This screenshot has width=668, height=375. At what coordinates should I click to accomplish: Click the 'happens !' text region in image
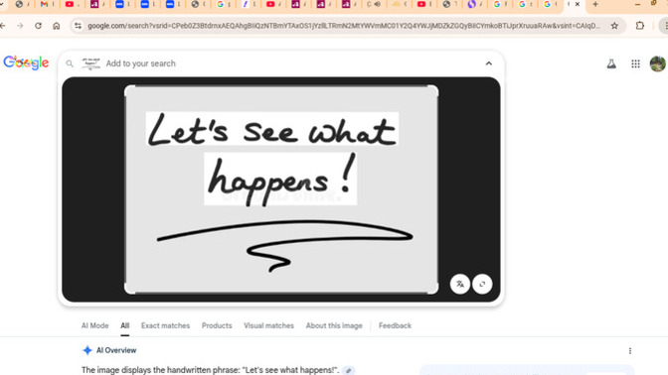coord(280,179)
